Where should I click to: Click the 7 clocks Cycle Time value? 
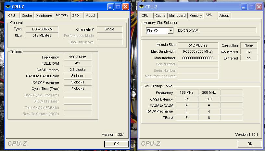[78, 88]
